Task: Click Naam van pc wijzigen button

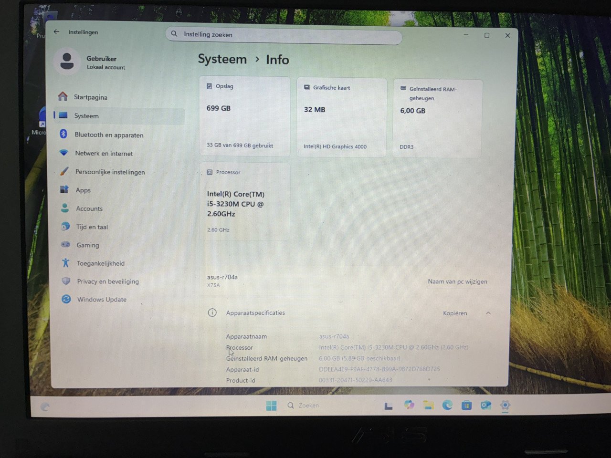Action: 457,281
